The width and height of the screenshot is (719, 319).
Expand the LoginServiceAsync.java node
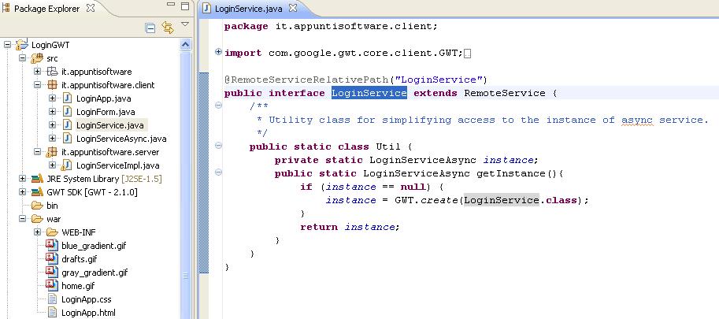tap(52, 138)
